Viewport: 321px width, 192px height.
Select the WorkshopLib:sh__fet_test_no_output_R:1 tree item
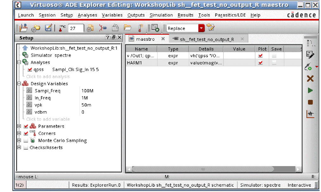[x=74, y=48]
